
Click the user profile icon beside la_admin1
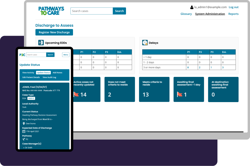(192, 7)
